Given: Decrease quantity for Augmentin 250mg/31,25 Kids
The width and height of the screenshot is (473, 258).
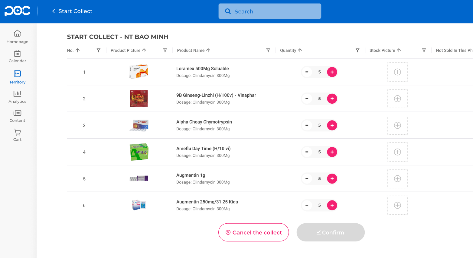Looking at the screenshot, I should (x=307, y=205).
